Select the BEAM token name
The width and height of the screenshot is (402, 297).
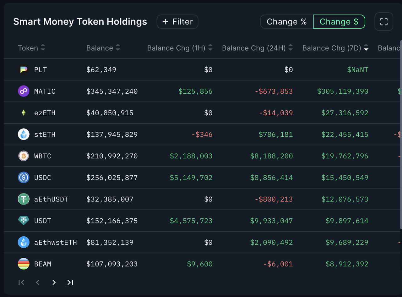pos(43,264)
